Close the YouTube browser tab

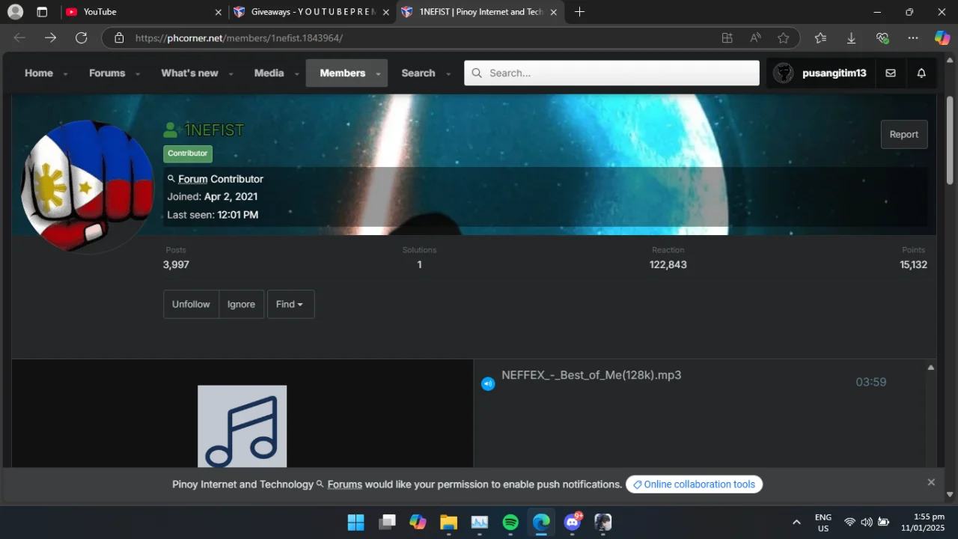click(219, 12)
